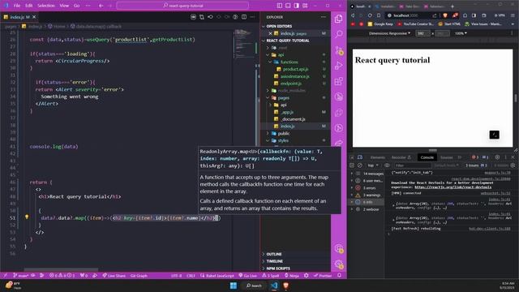This screenshot has height=292, width=519.
Task: Open customize layout icon
Action: pos(305,6)
